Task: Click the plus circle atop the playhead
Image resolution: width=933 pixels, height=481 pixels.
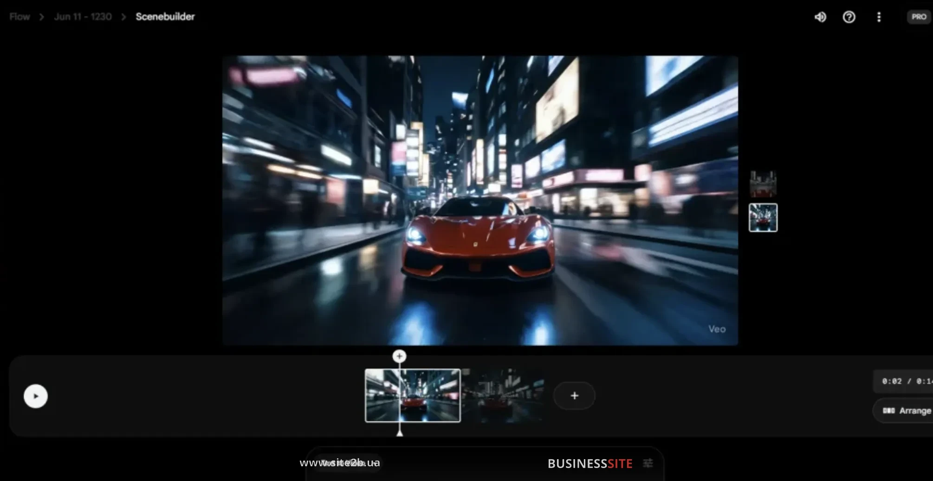Action: tap(399, 356)
